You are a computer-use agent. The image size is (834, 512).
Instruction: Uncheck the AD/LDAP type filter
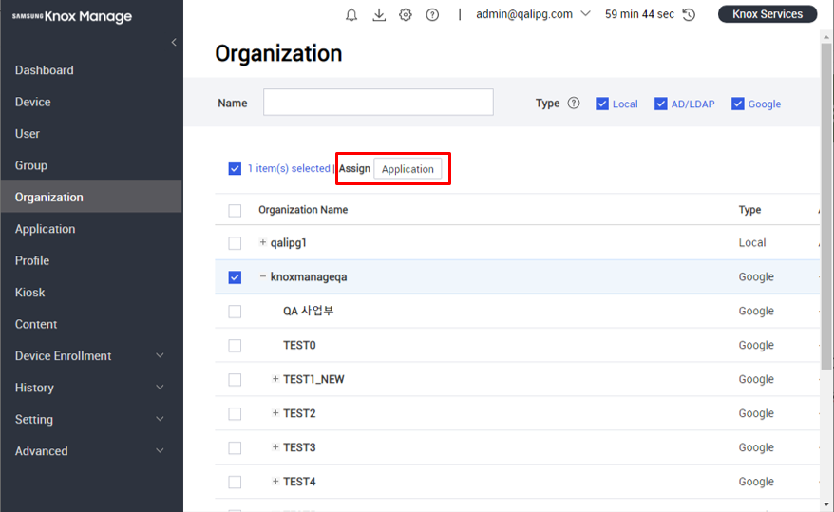660,104
